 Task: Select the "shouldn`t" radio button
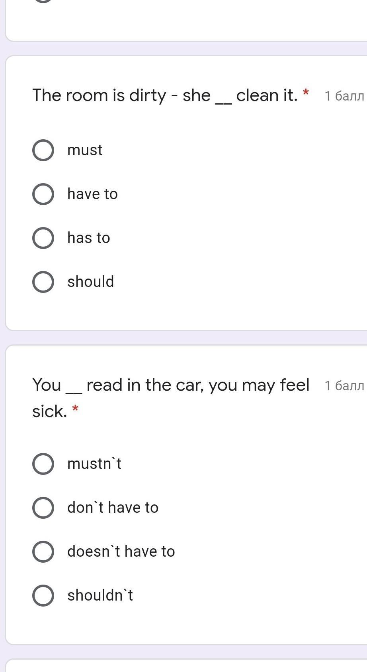(x=43, y=596)
